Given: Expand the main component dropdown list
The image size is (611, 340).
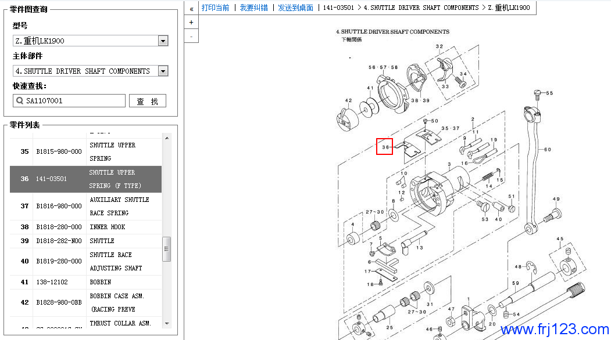Looking at the screenshot, I should tap(163, 71).
